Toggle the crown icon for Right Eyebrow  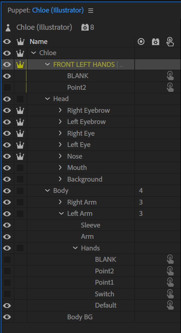20,110
